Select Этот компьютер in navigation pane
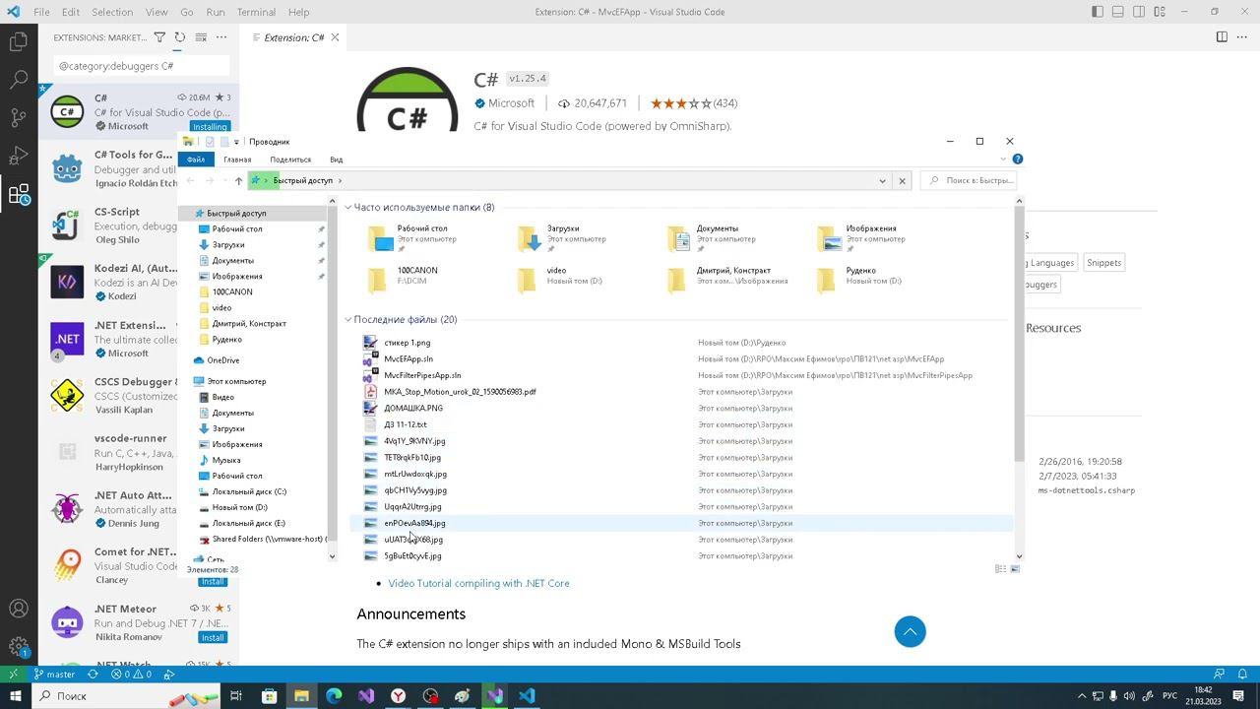 pyautogui.click(x=236, y=381)
